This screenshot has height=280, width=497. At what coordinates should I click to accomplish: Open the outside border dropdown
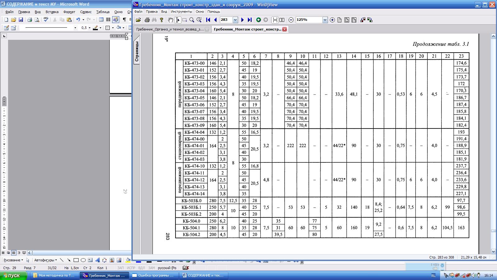click(x=113, y=28)
